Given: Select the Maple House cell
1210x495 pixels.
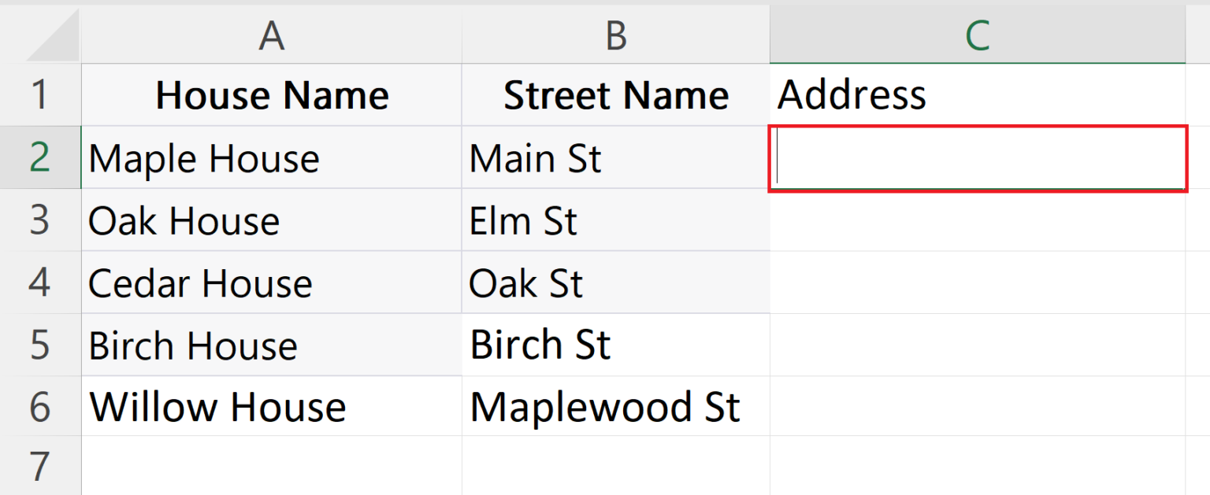Looking at the screenshot, I should click(271, 157).
